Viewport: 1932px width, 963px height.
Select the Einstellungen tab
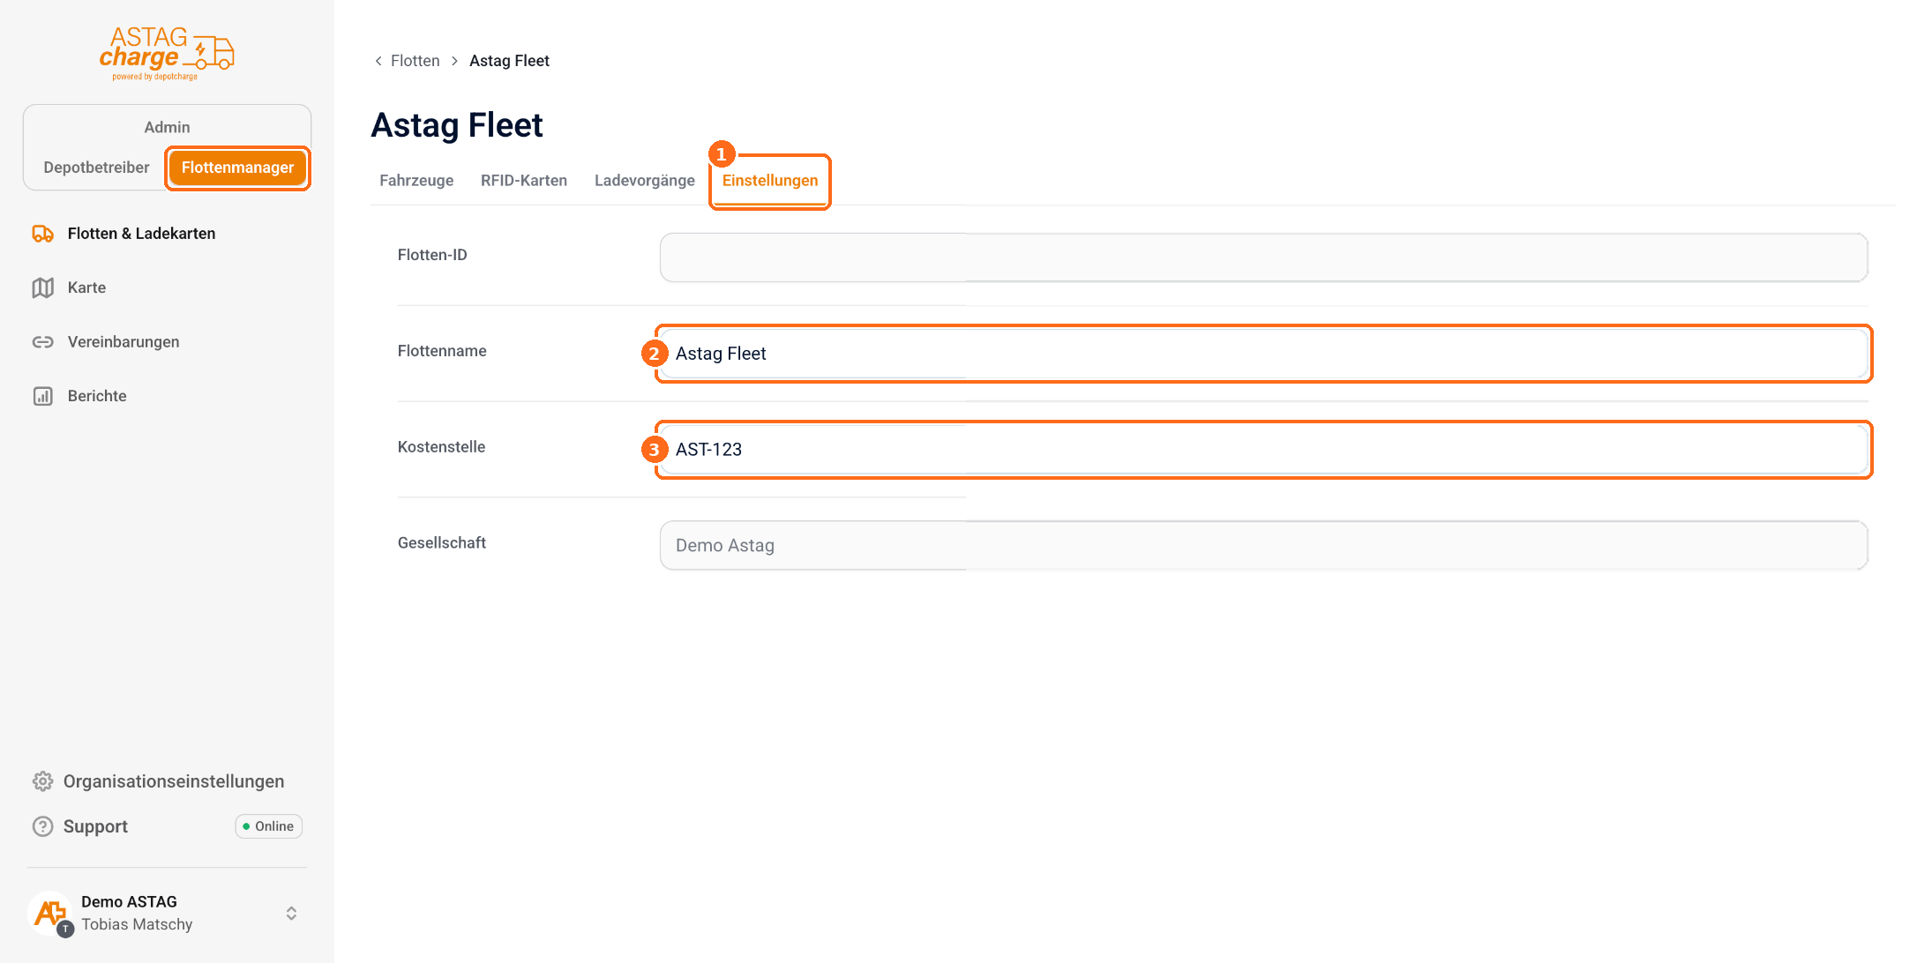tap(770, 181)
